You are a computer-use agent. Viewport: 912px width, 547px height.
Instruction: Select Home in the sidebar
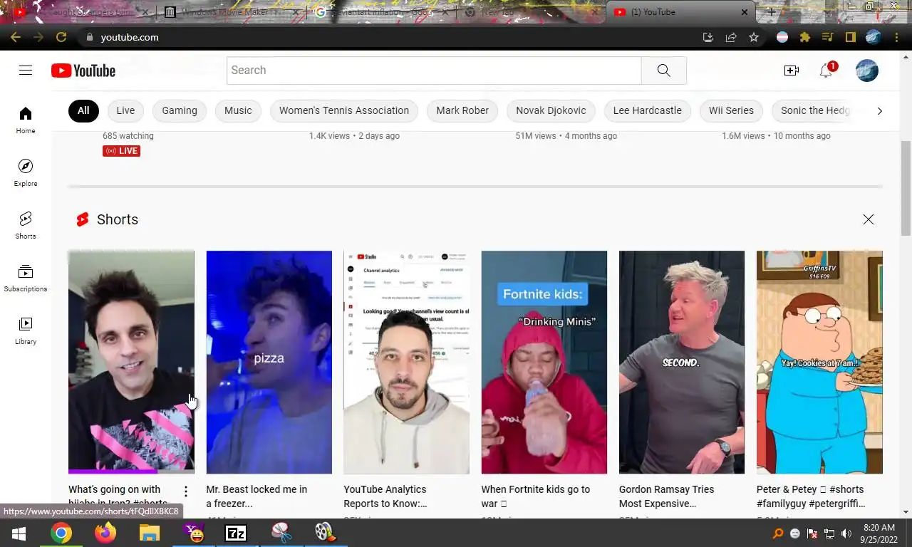point(26,120)
